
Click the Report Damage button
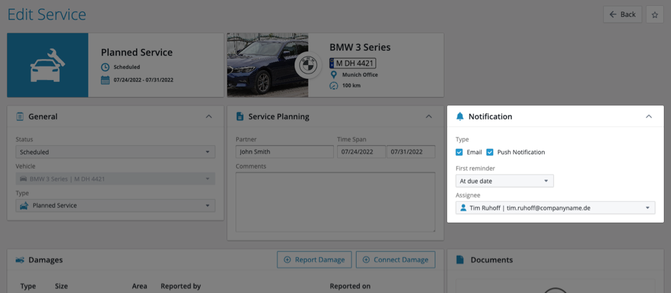click(314, 260)
